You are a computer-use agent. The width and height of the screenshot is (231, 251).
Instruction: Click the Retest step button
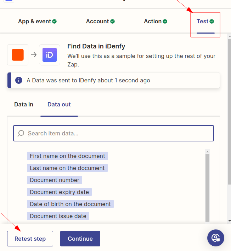[x=30, y=239]
